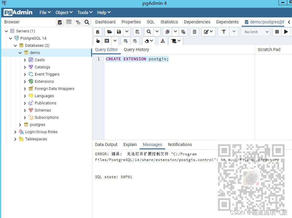This screenshot has width=292, height=218.
Task: Expand the Extensions tree node
Action: [25, 82]
